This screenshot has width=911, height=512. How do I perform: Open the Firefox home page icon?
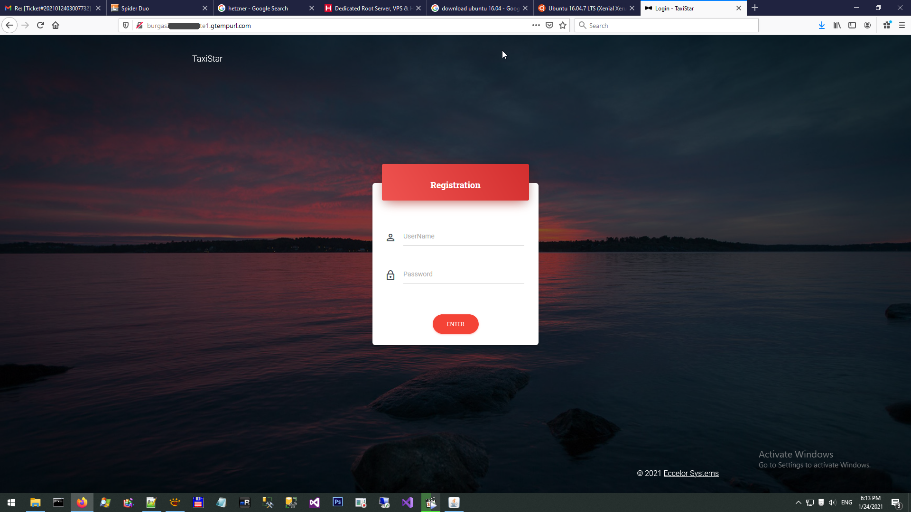(56, 26)
